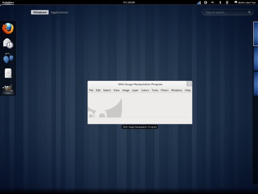Image resolution: width=258 pixels, height=194 pixels.
Task: Open the Empathy chat icon in dash
Action: point(8,58)
